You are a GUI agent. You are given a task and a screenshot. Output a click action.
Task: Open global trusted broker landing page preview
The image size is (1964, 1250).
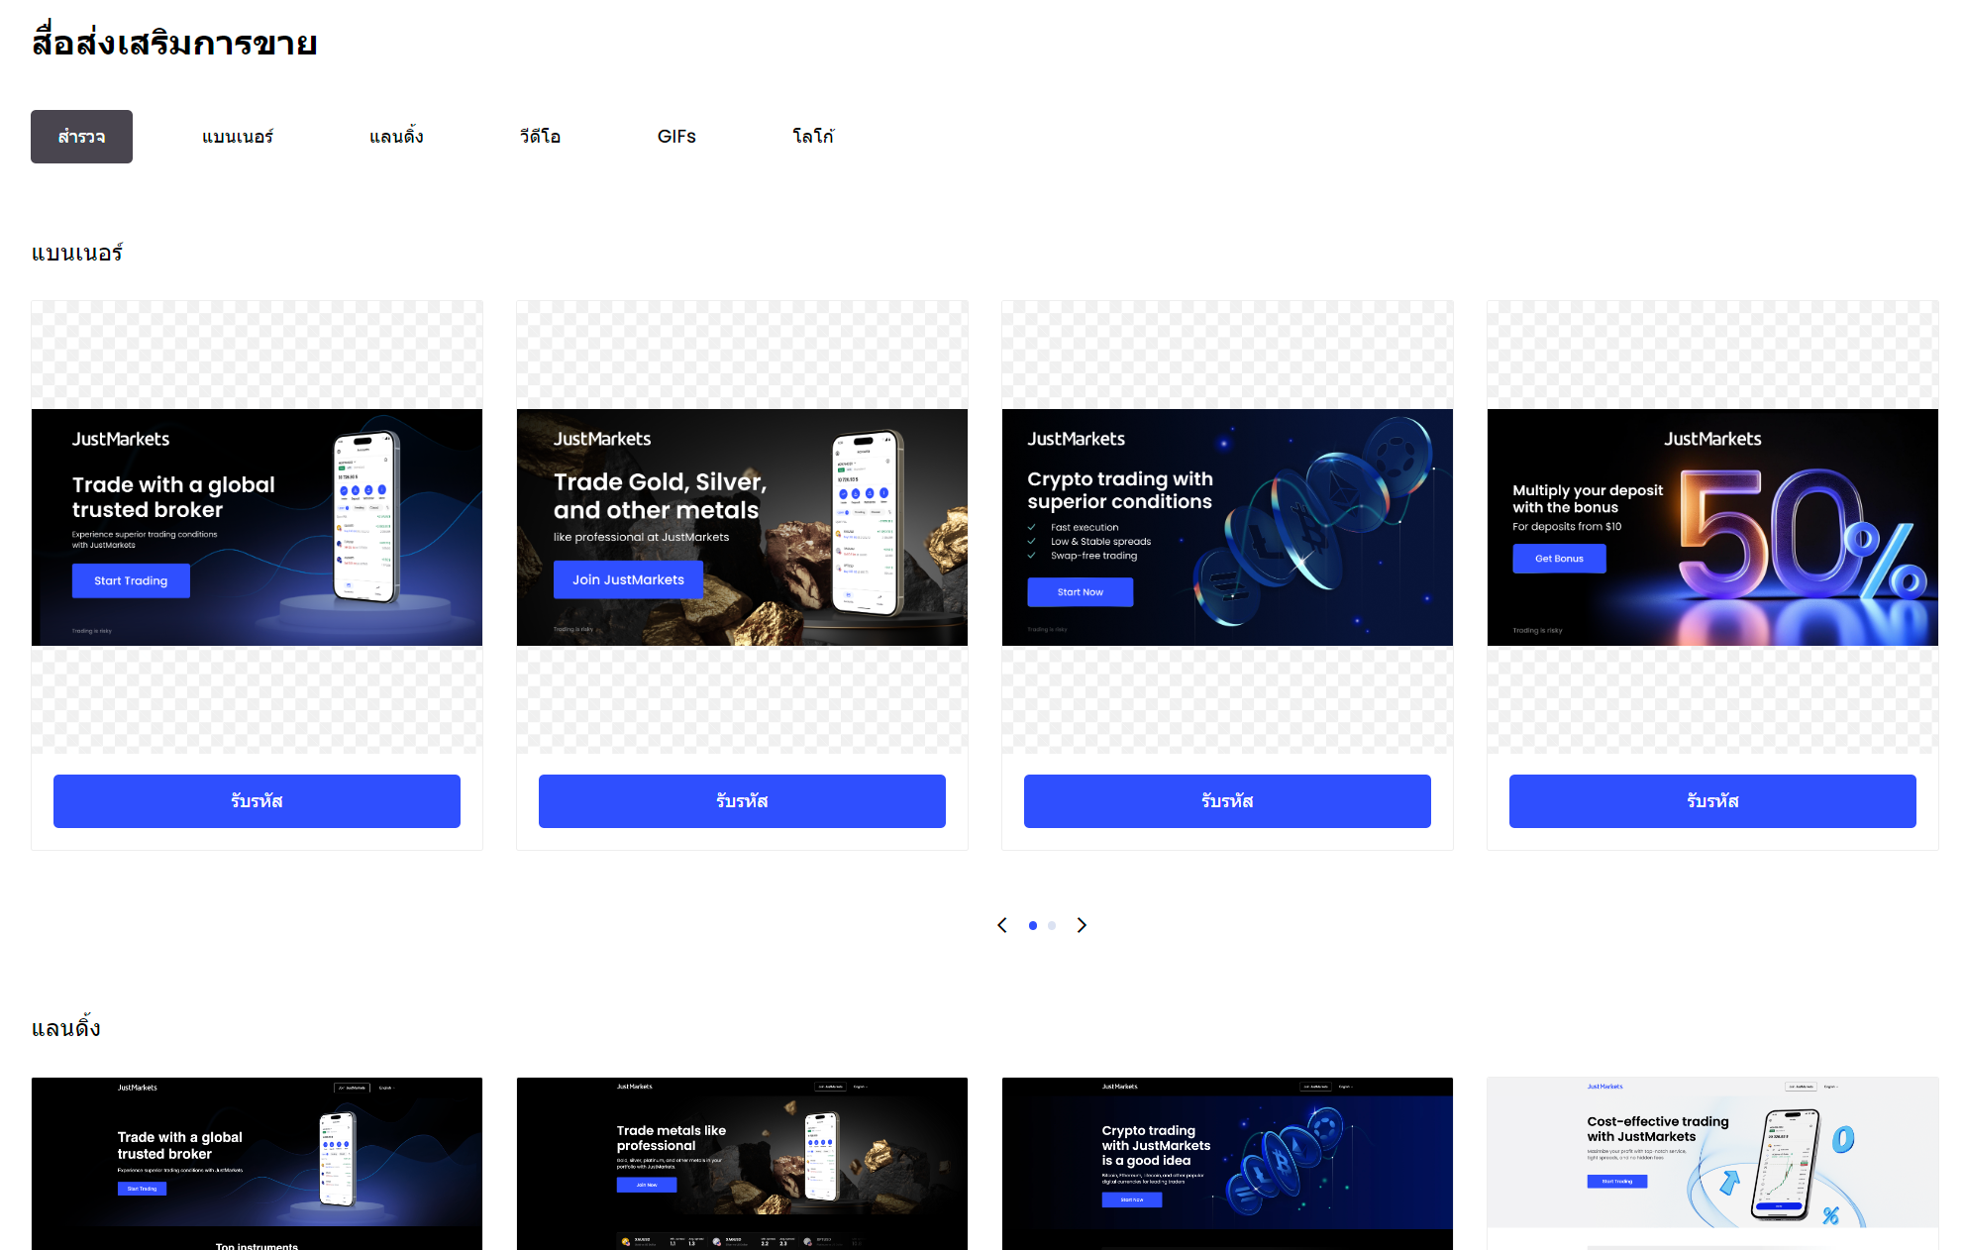click(257, 1164)
